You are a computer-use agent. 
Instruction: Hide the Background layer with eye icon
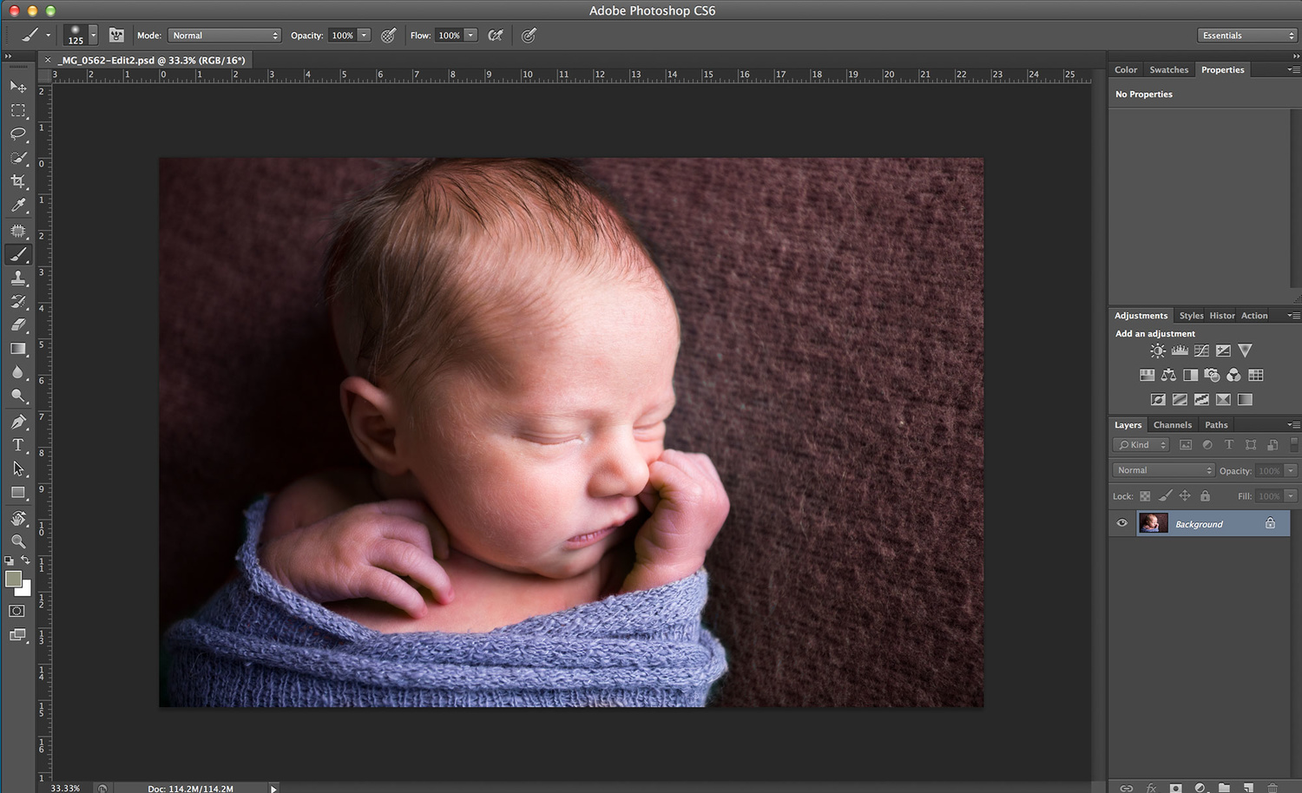(x=1121, y=523)
